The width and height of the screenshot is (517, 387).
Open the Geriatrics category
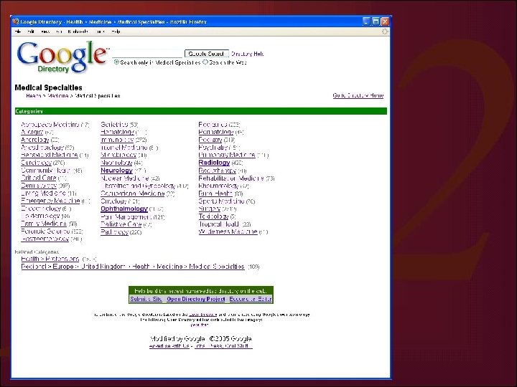(114, 125)
